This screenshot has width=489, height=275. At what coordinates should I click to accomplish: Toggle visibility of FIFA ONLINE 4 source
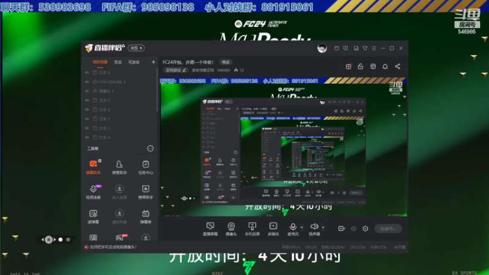click(x=87, y=82)
